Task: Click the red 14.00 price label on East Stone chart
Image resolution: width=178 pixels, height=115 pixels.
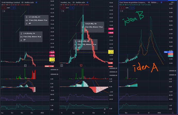Action: [171, 54]
